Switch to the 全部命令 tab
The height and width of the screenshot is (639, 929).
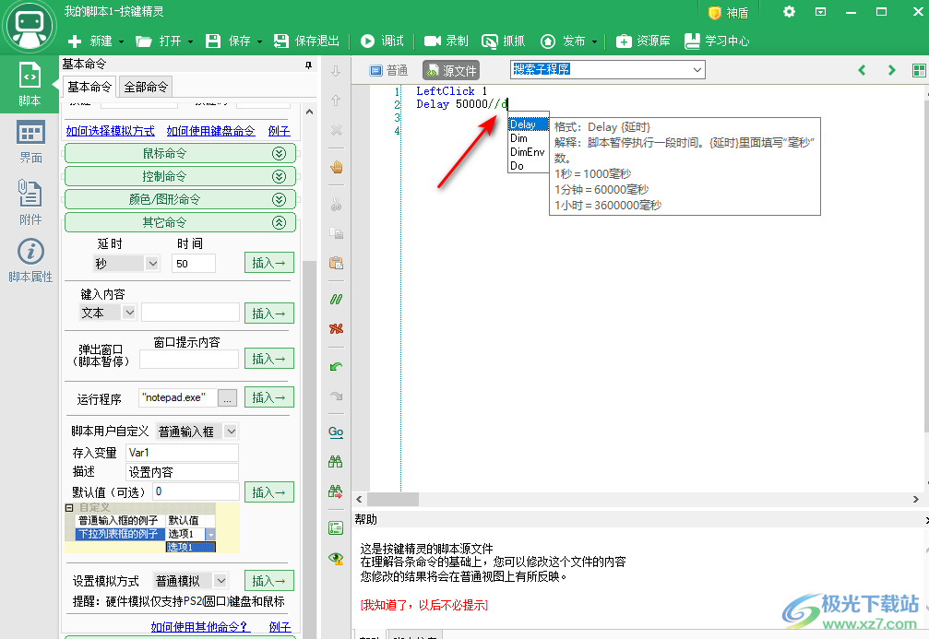pos(146,87)
